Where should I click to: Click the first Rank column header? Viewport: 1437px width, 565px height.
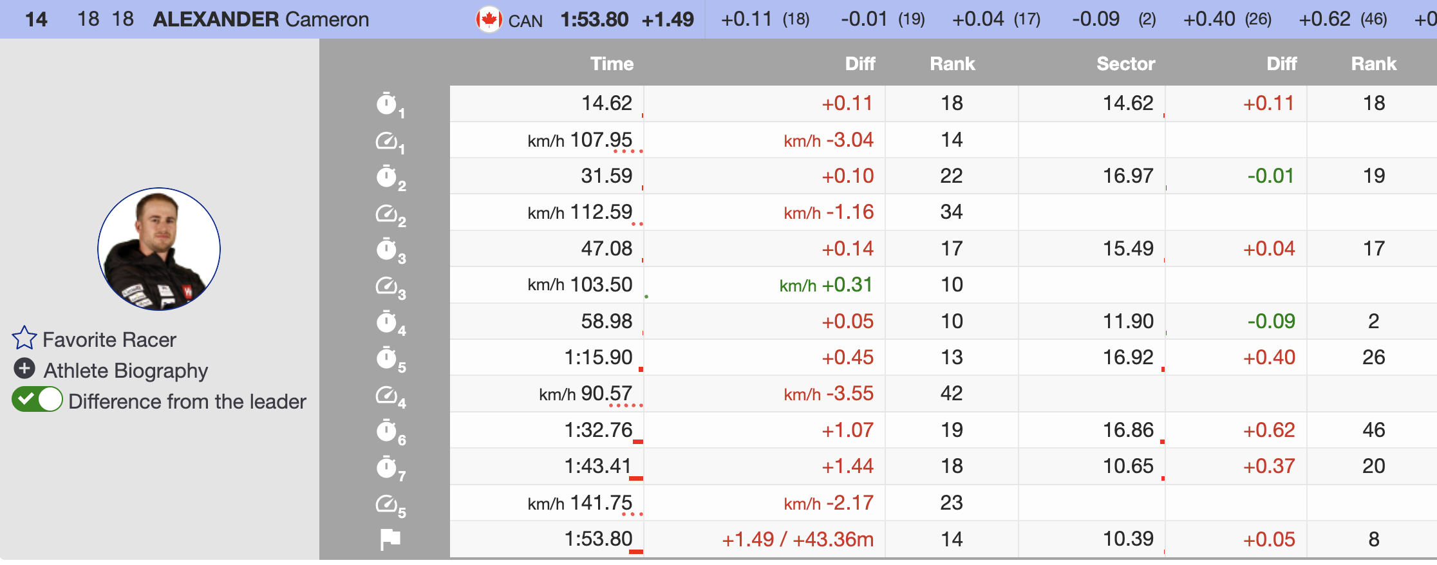click(952, 64)
